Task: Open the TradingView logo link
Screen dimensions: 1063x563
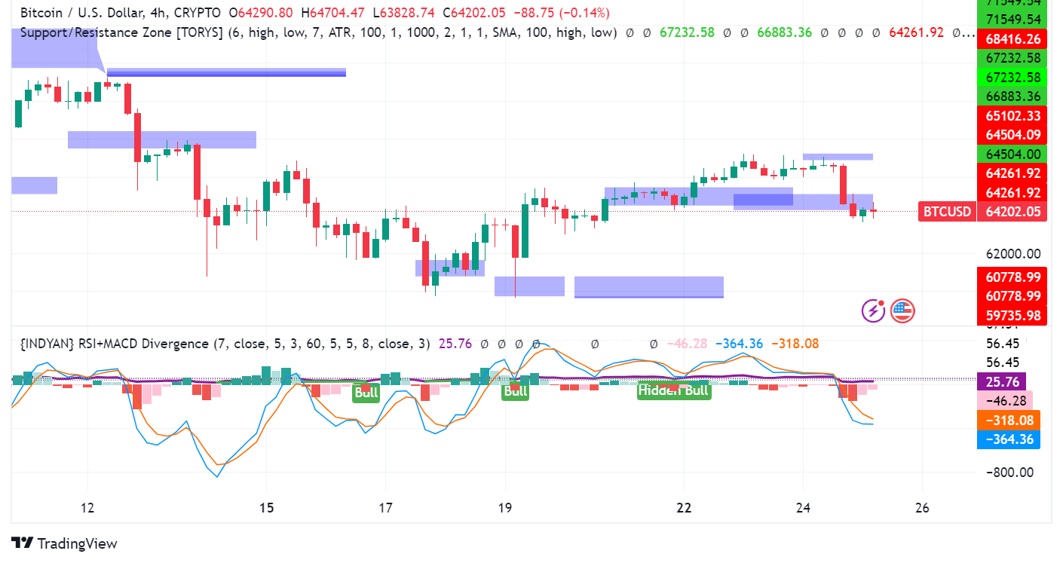Action: point(65,543)
